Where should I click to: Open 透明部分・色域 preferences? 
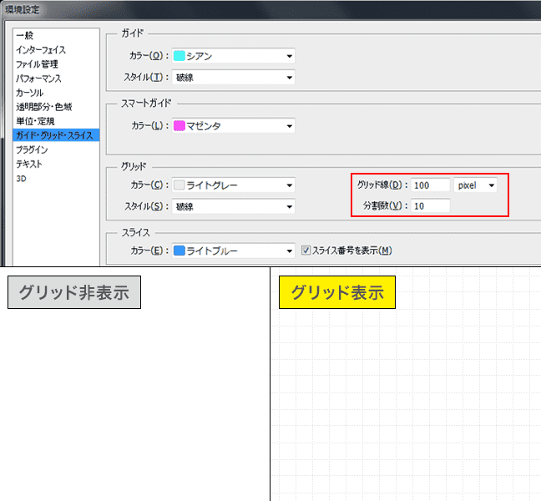coord(43,107)
